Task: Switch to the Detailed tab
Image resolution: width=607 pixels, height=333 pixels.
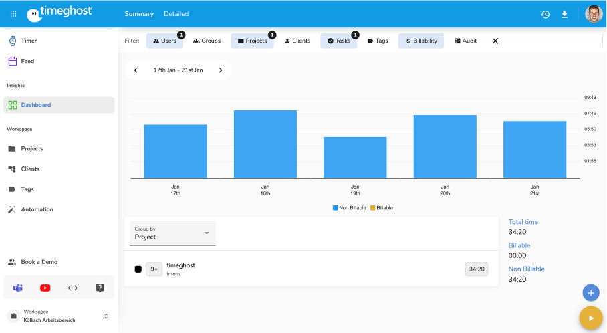Action: click(176, 14)
